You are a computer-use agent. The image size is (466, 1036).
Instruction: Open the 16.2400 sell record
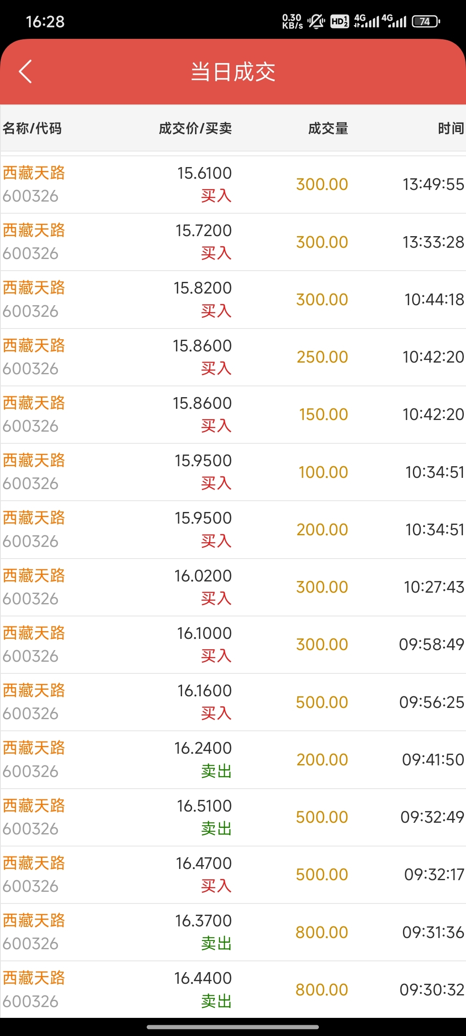point(233,759)
